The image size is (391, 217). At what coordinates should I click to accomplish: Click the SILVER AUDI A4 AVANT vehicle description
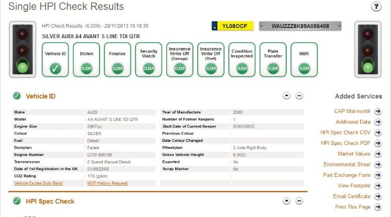pyautogui.click(x=91, y=37)
